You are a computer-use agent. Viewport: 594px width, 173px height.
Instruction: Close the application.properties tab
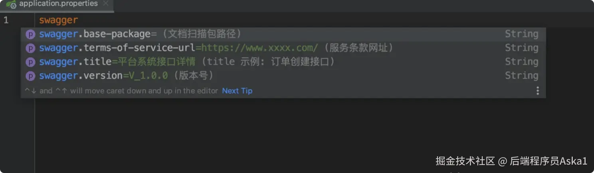point(105,4)
